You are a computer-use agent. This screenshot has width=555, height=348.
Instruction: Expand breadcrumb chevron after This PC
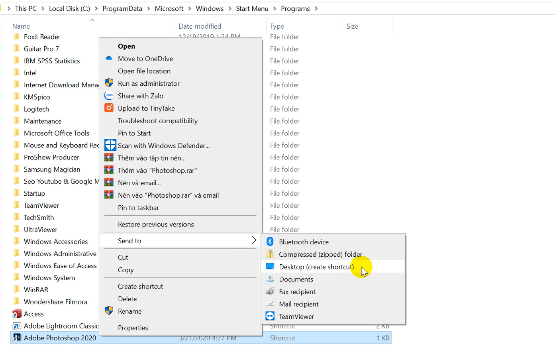[x=43, y=8]
